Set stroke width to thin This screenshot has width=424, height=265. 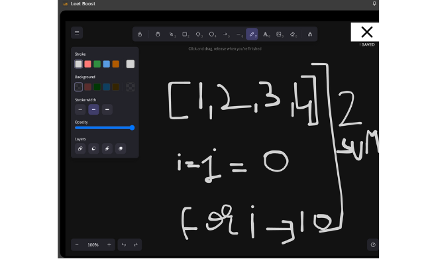pyautogui.click(x=80, y=109)
